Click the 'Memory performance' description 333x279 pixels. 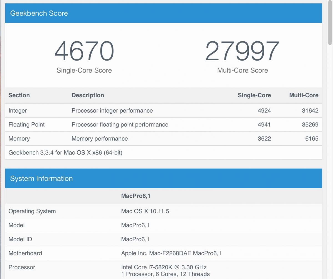pyautogui.click(x=100, y=139)
